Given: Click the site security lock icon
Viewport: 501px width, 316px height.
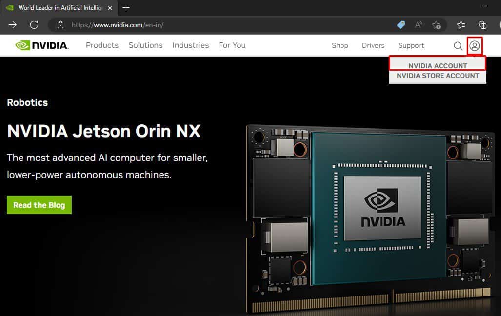Looking at the screenshot, I should pyautogui.click(x=60, y=25).
